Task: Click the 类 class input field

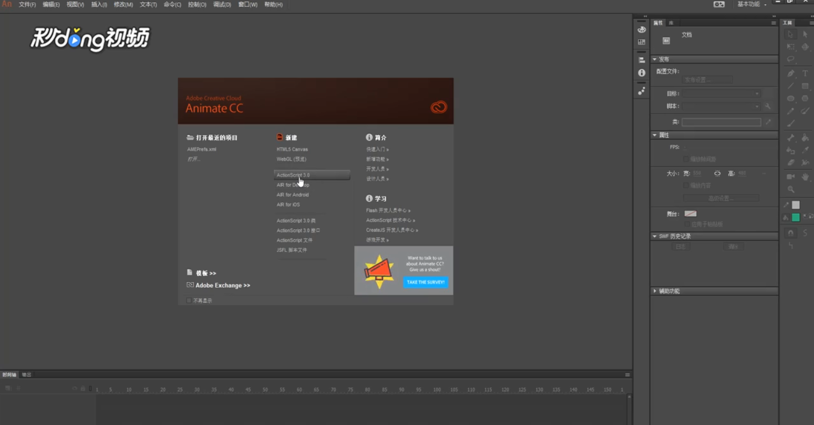Action: 722,122
